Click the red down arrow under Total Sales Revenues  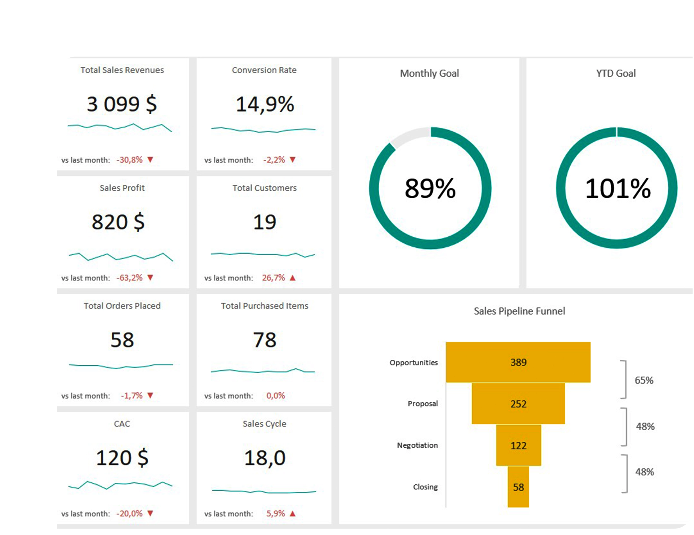coord(150,159)
